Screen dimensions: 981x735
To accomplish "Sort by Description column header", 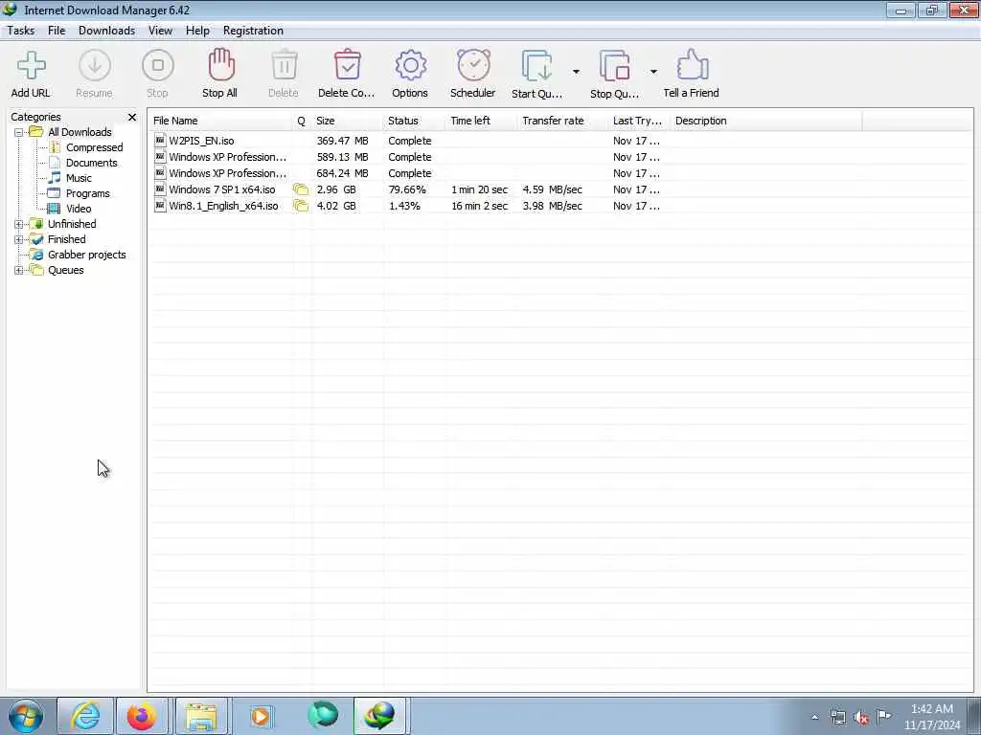I will click(x=766, y=121).
